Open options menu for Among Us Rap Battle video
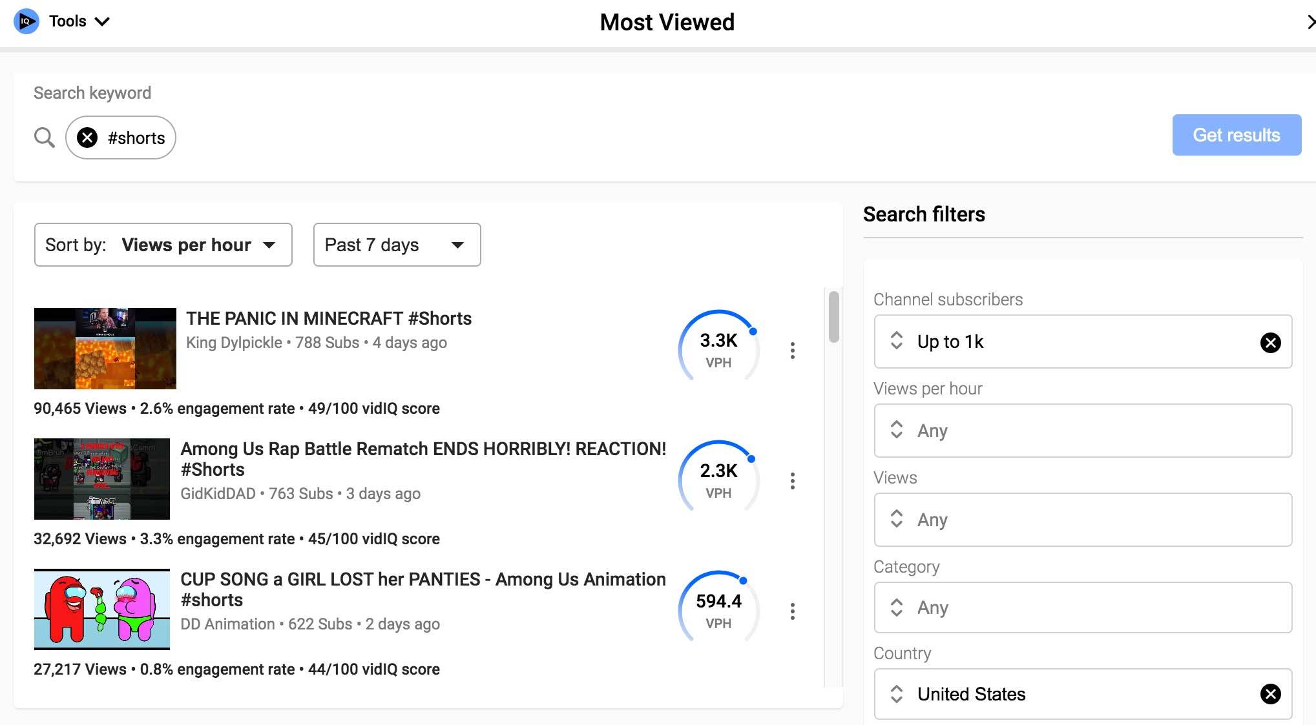 tap(792, 481)
